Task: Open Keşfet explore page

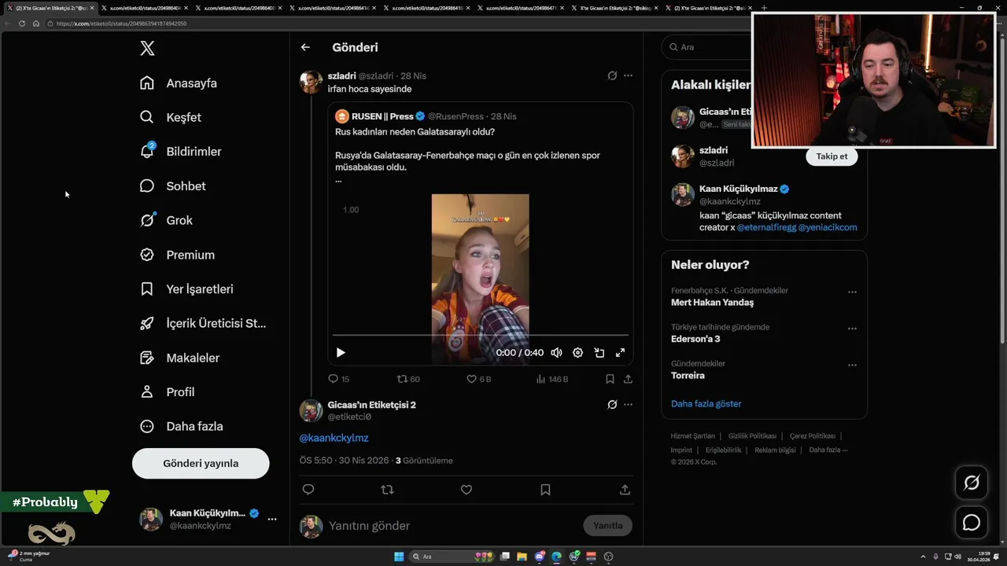Action: [x=171, y=117]
